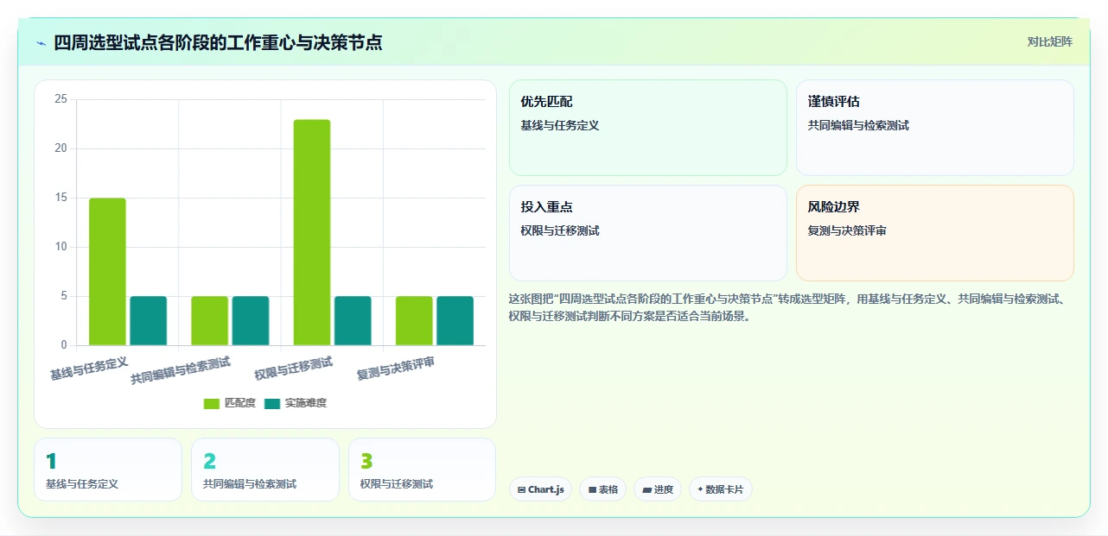Screen dimensions: 1108x536
Task: Select step card 2 共同编辑与检索测试
Action: 265,470
